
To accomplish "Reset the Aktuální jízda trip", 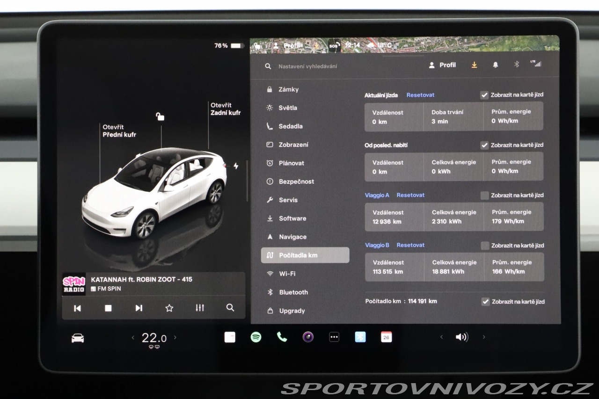I will [420, 95].
